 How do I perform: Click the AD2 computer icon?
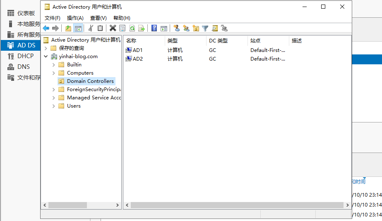(x=128, y=59)
